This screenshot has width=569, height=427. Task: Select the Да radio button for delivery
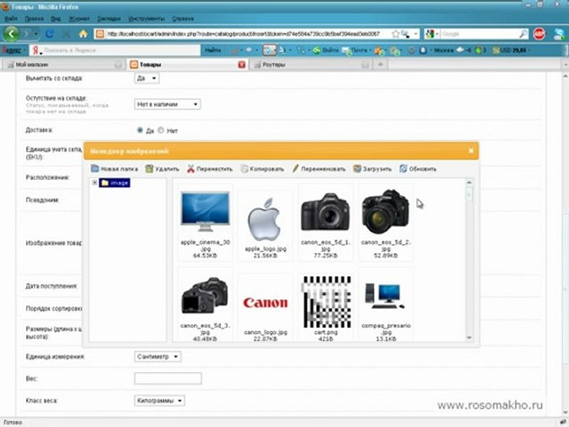pos(140,130)
